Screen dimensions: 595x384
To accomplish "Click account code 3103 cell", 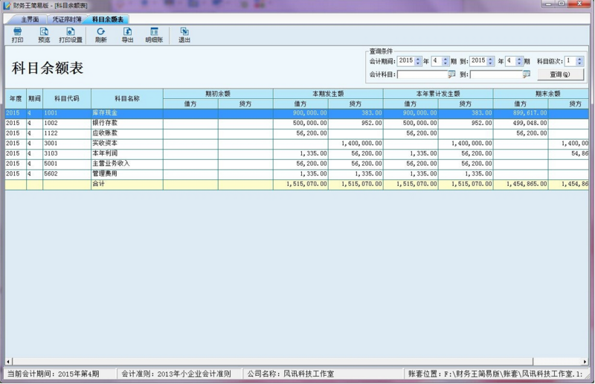I will 67,153.
